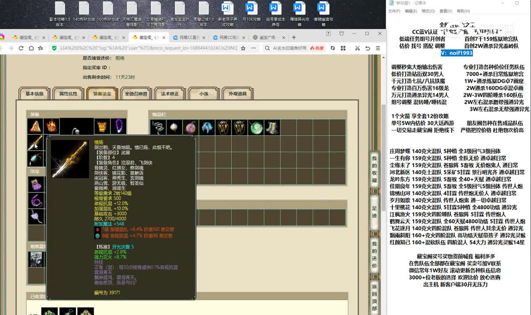
Task: Open the 副本攻略1.5版本 desktop file
Action: (x=60, y=14)
